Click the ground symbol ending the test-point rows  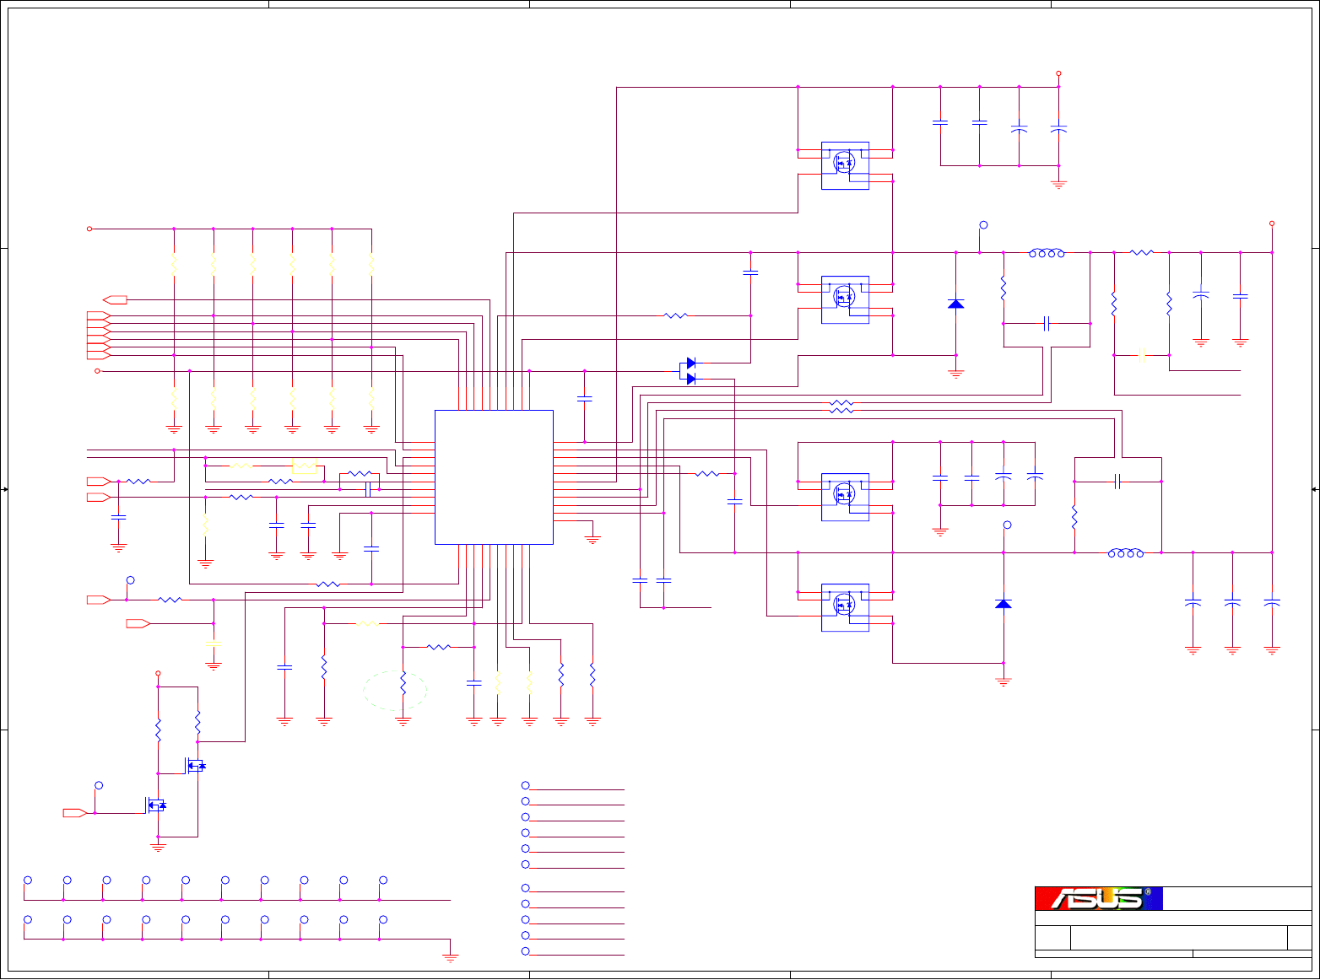(x=451, y=957)
